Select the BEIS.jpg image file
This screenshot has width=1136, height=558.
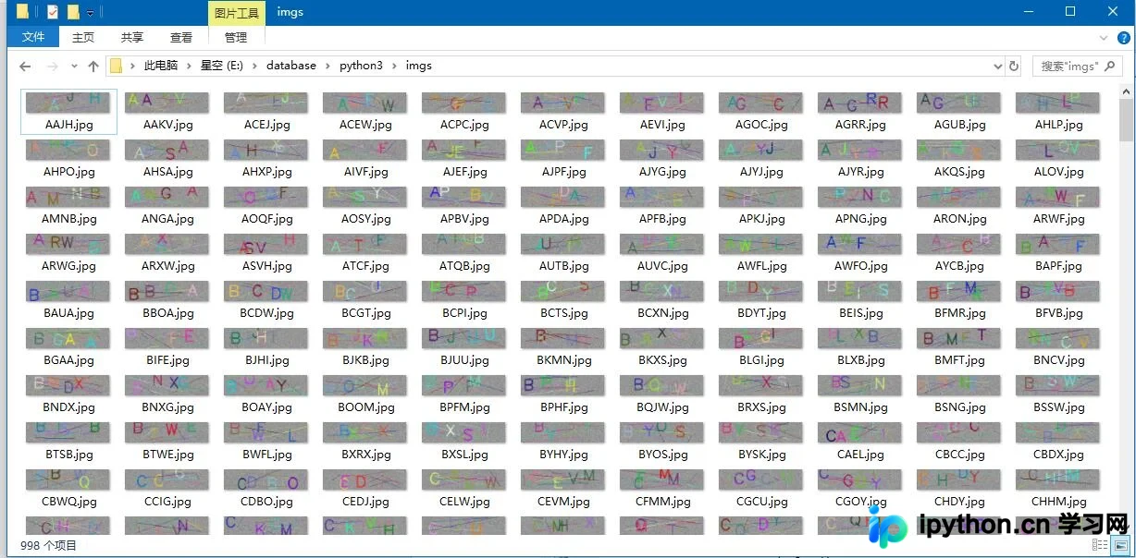click(x=860, y=299)
